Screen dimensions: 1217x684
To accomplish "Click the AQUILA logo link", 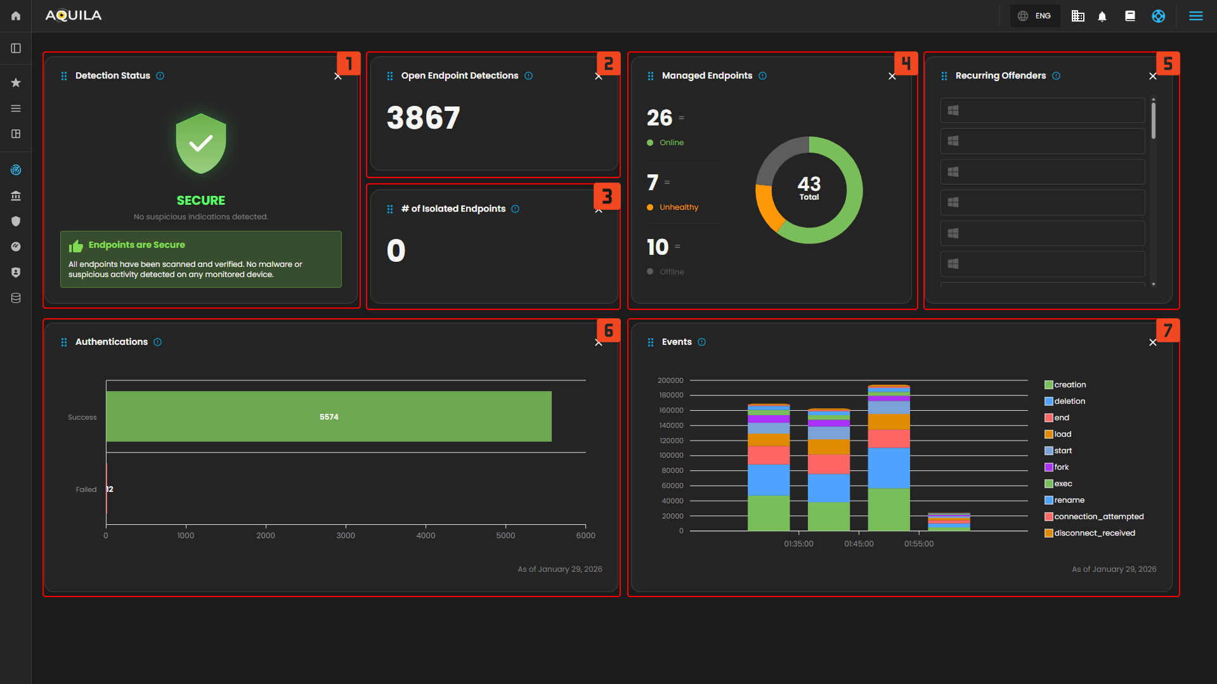I will coord(74,16).
